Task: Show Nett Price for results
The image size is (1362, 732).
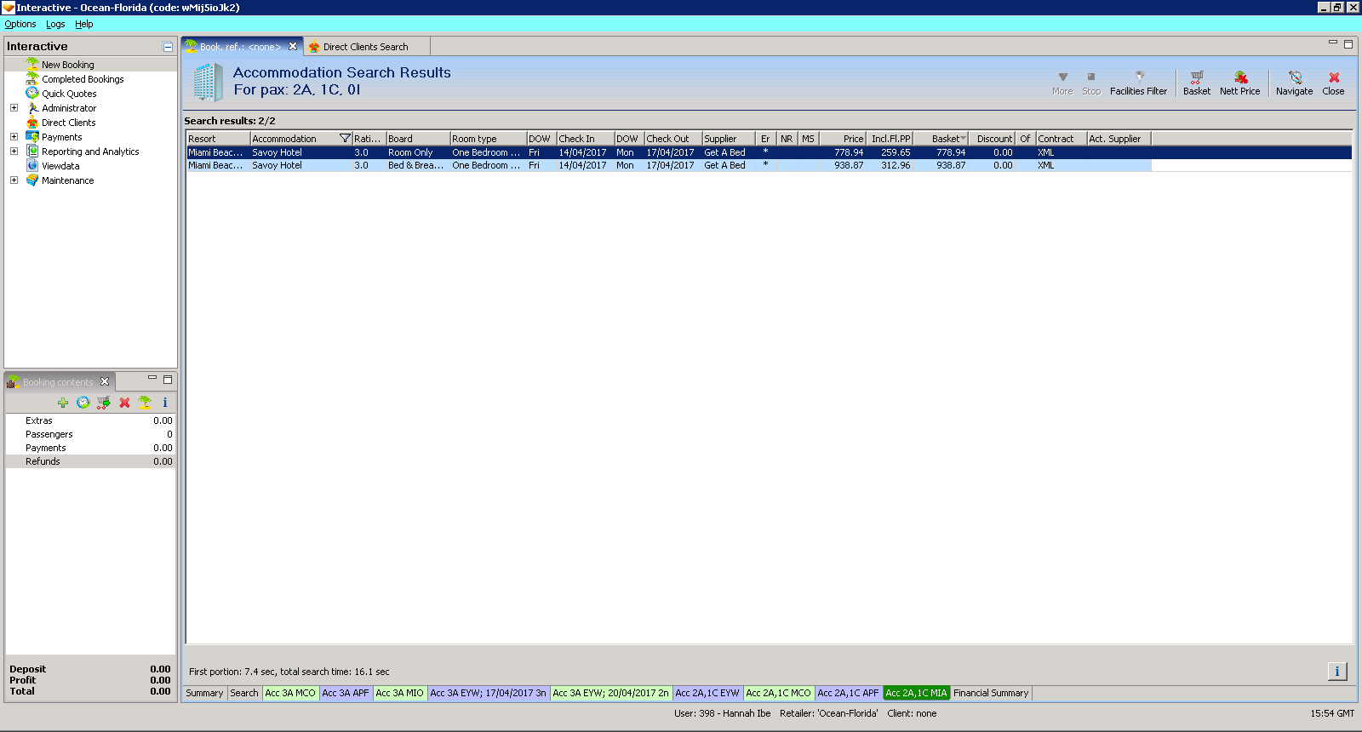Action: (x=1239, y=83)
